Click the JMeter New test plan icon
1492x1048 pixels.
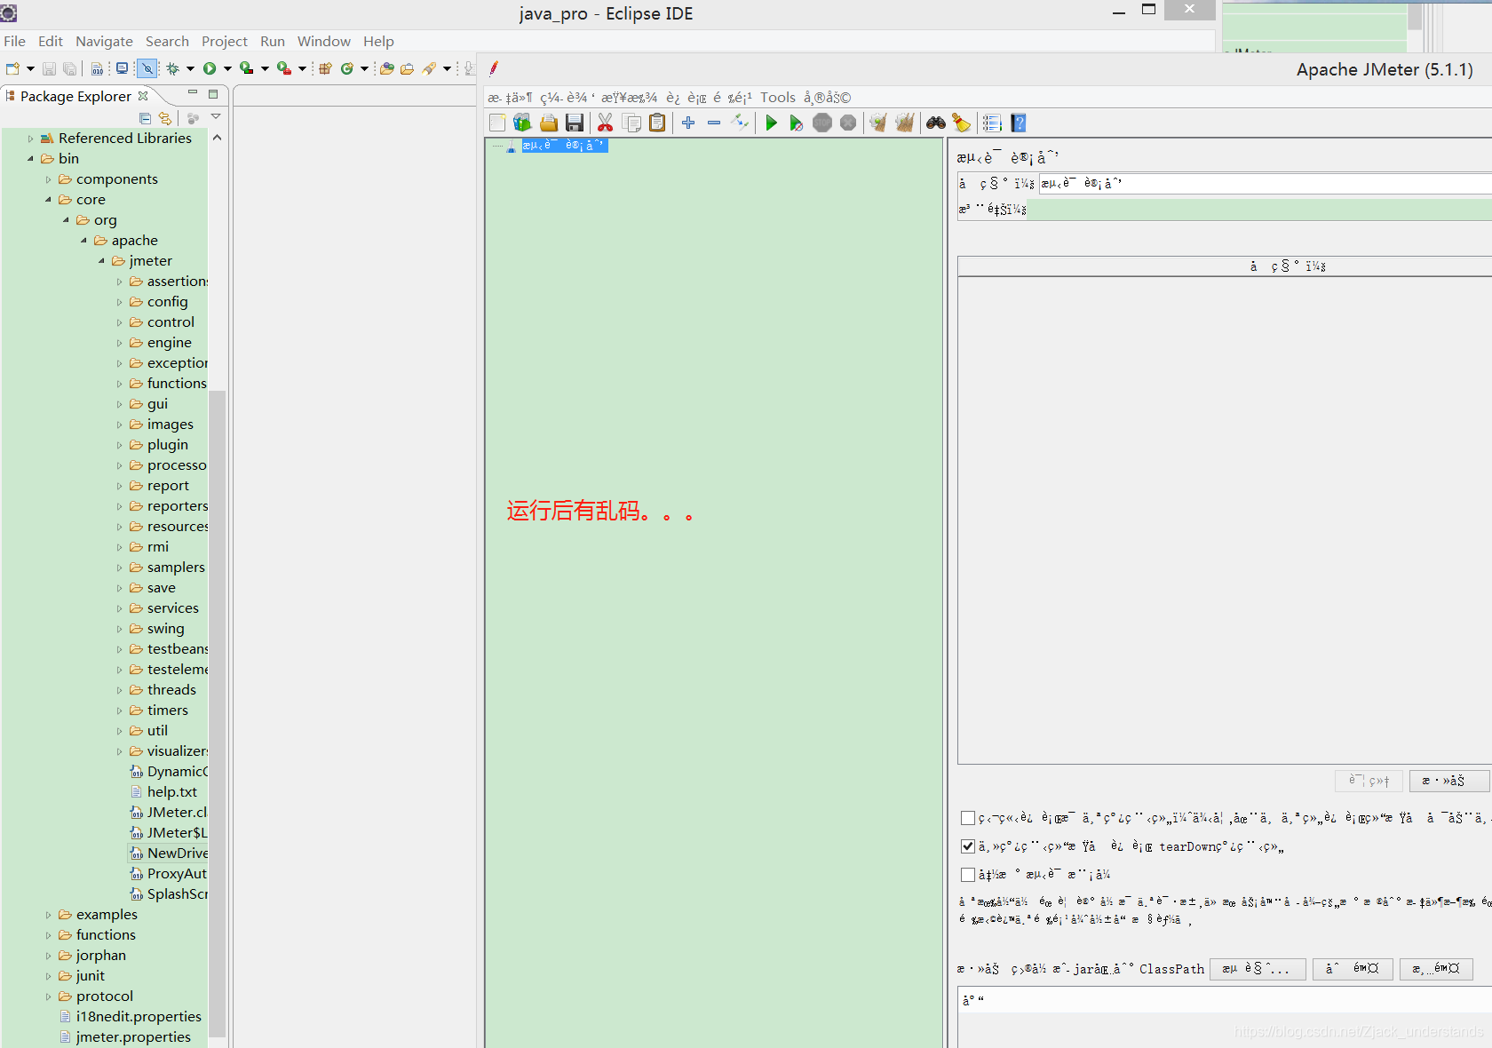497,123
